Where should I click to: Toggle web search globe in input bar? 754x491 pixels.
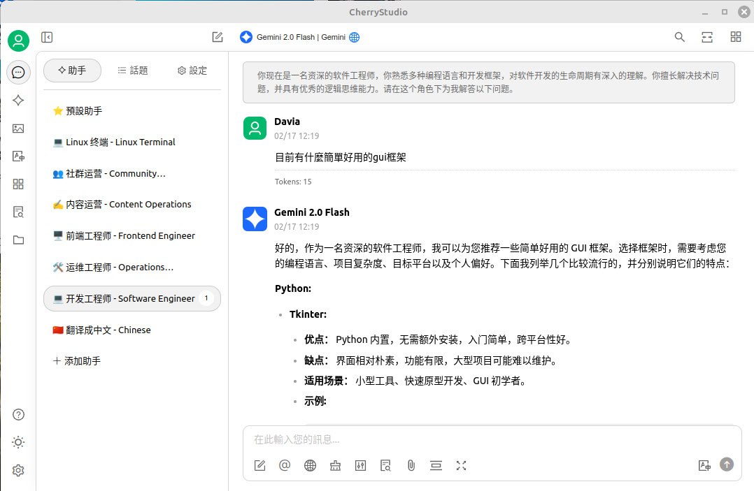[x=310, y=465]
